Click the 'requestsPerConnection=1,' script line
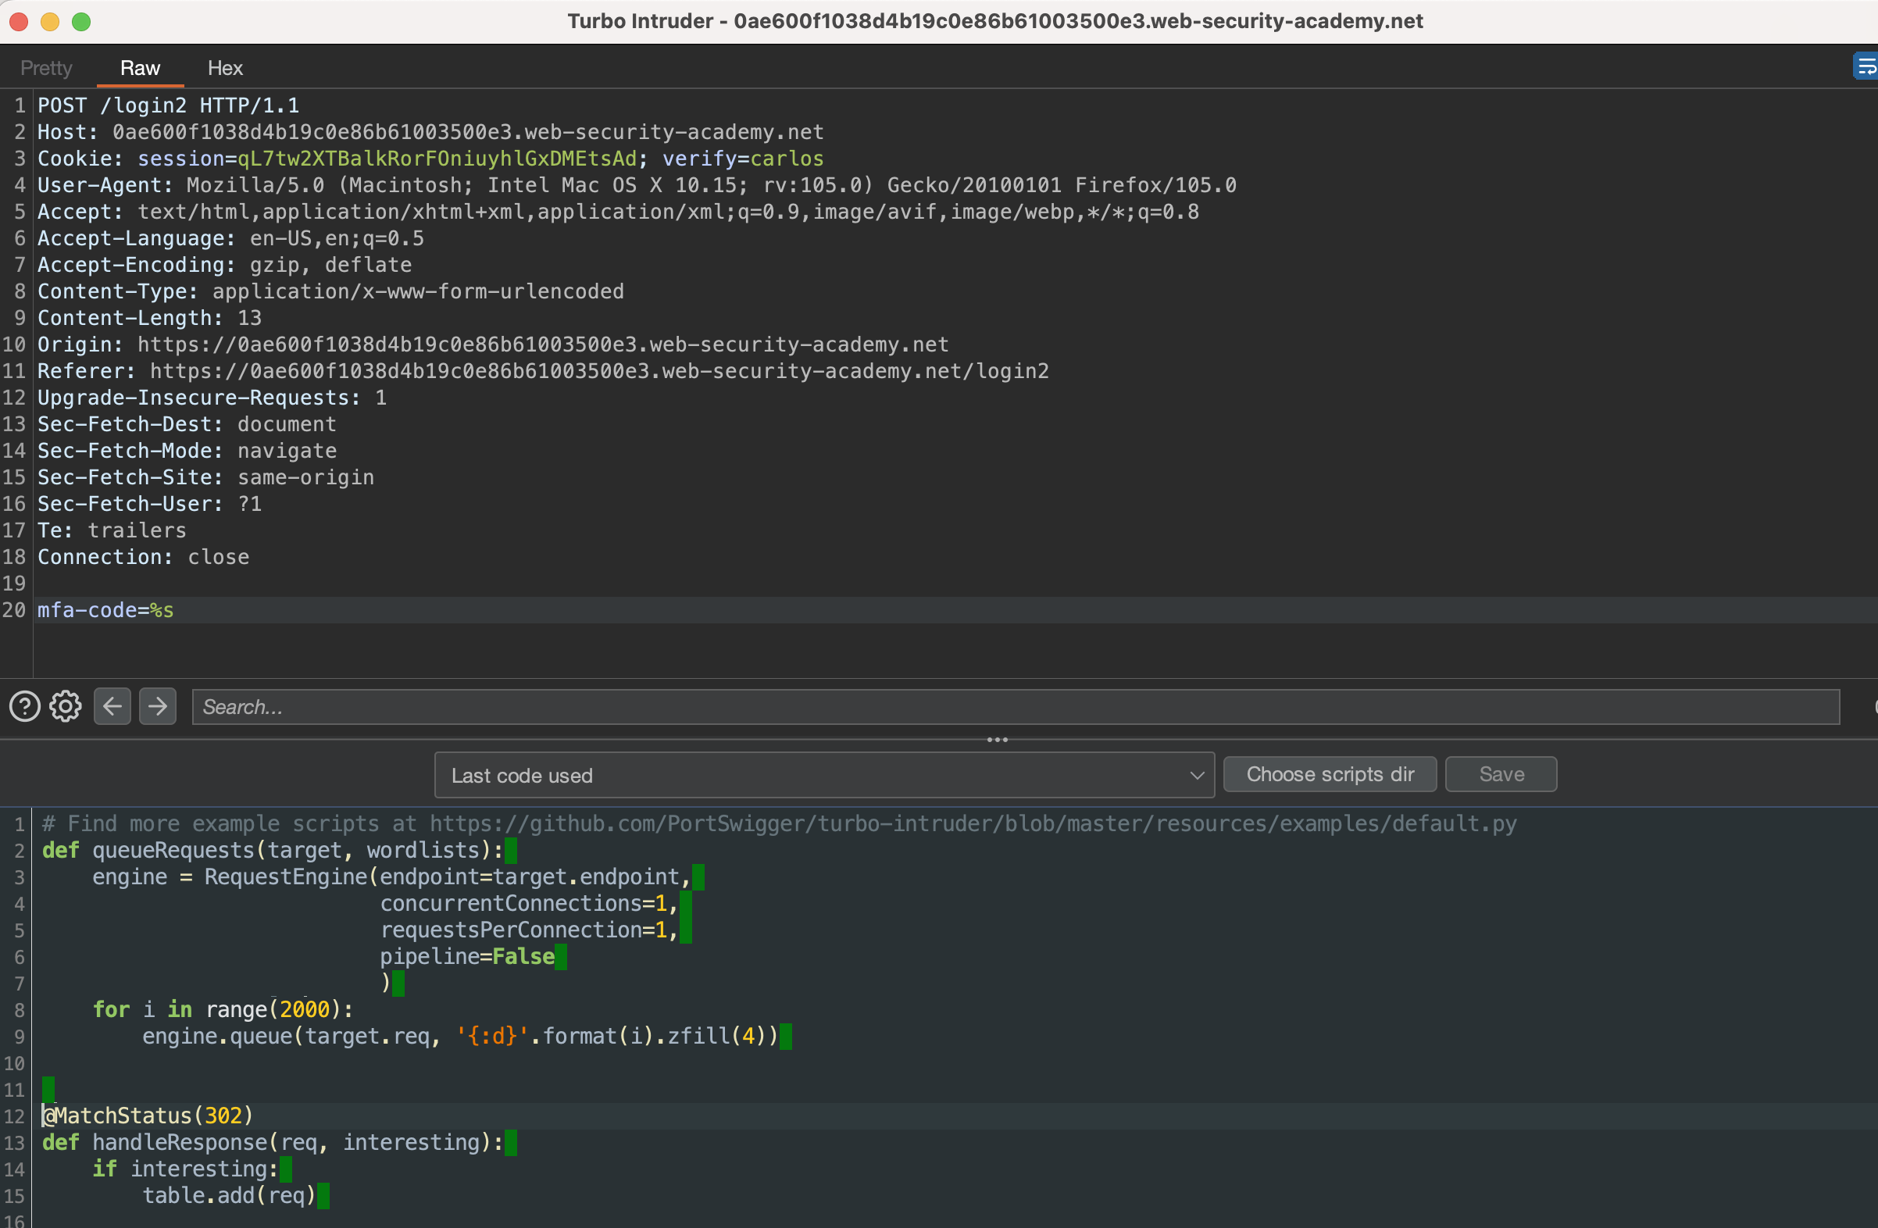 [529, 930]
